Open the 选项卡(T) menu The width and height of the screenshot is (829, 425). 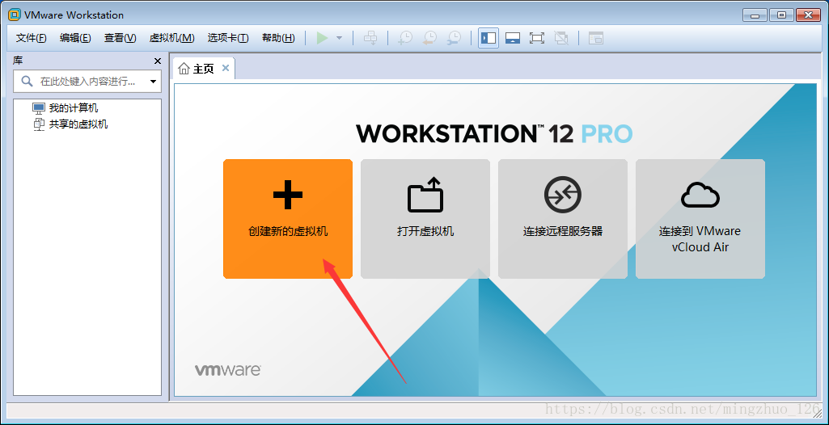228,38
